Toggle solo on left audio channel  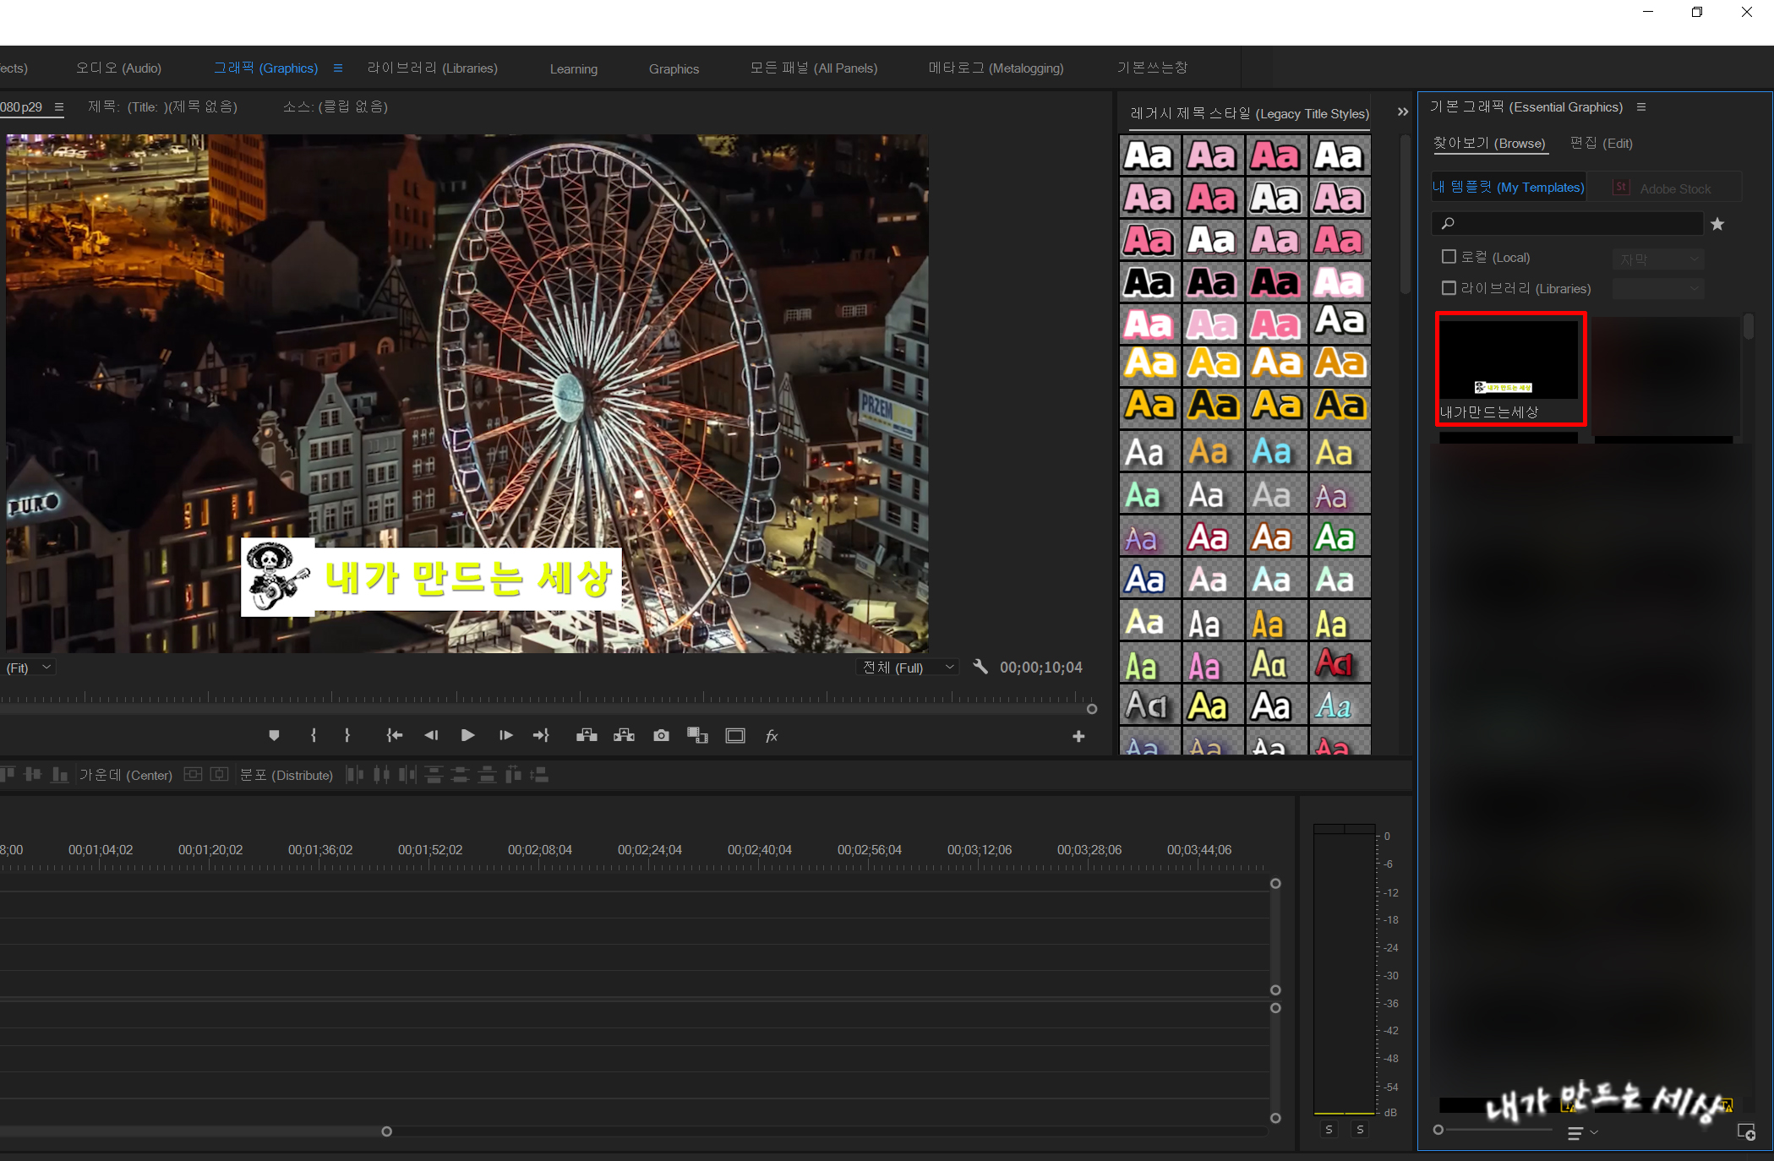click(x=1329, y=1130)
